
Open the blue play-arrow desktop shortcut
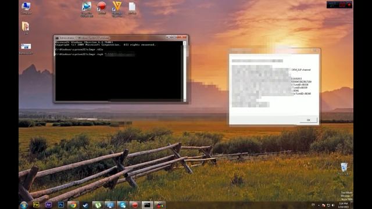point(87,9)
